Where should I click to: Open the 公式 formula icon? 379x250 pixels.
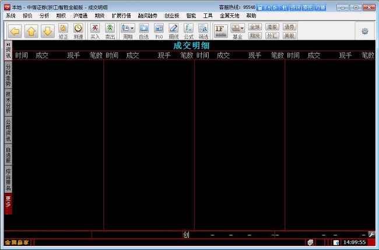click(188, 30)
